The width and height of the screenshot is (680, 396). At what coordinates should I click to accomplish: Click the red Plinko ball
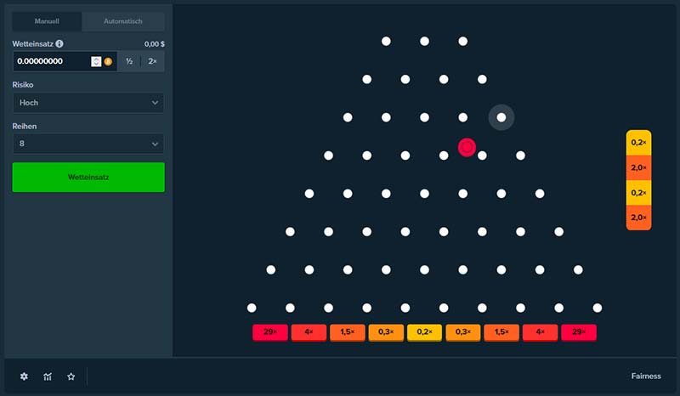[467, 148]
